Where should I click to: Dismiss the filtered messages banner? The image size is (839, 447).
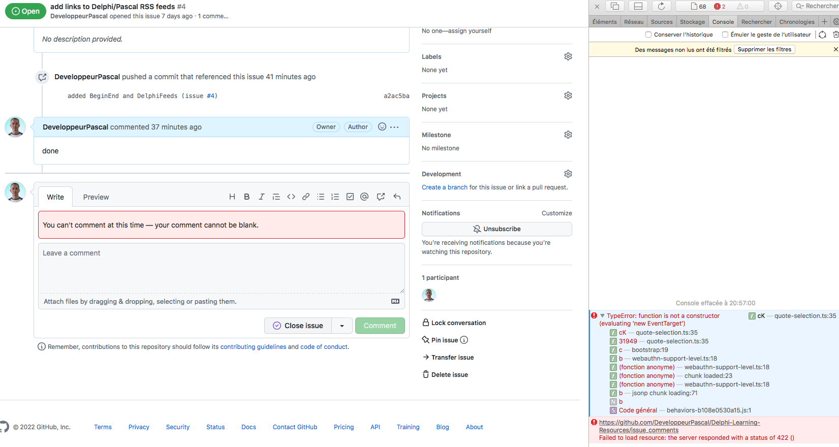[x=835, y=49]
